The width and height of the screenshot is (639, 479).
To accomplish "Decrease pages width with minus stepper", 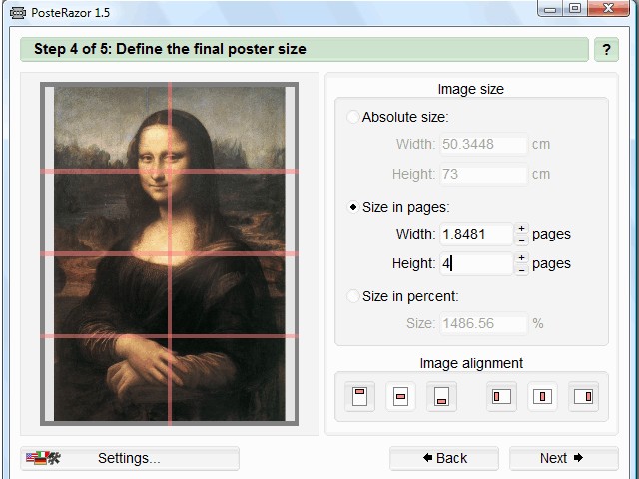I will [x=521, y=240].
